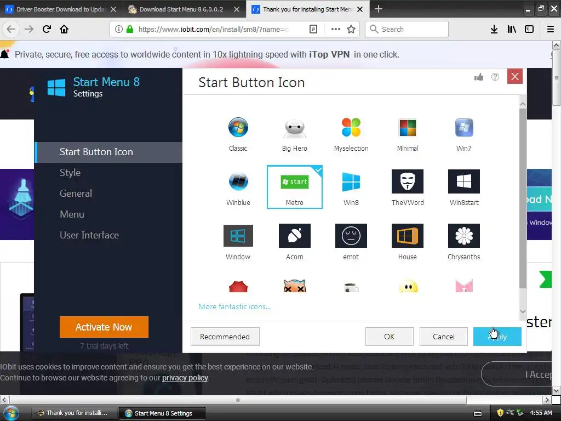The width and height of the screenshot is (561, 421).
Task: Open the help question mark icon
Action: click(495, 77)
